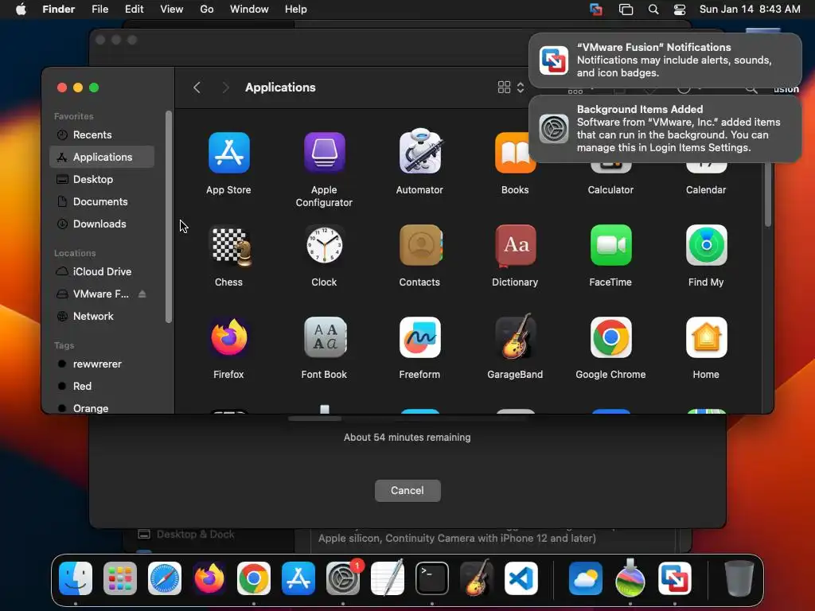The width and height of the screenshot is (815, 611).
Task: Select Downloads in the Finder sidebar
Action: (x=102, y=224)
